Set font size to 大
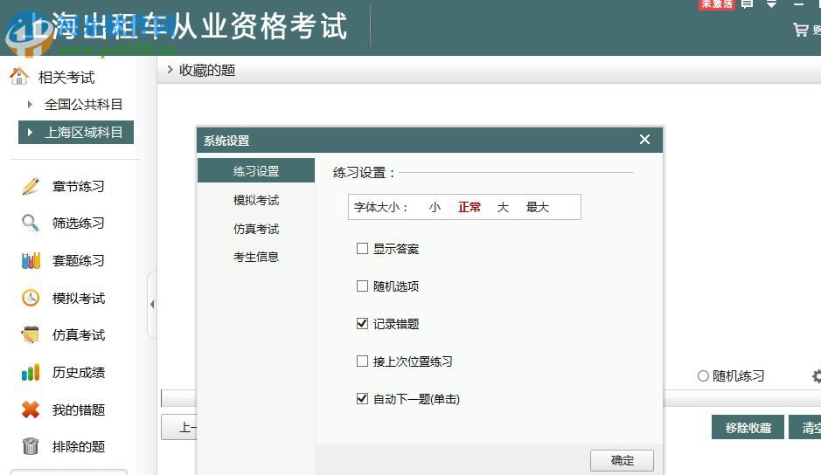This screenshot has width=821, height=475. point(503,207)
